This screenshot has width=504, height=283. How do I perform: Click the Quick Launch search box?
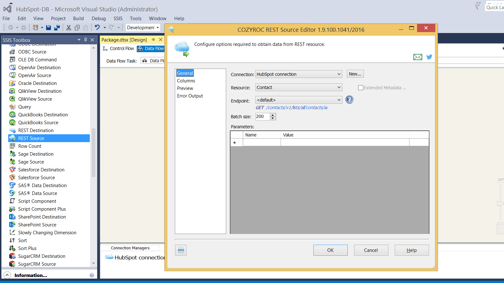[495, 7]
